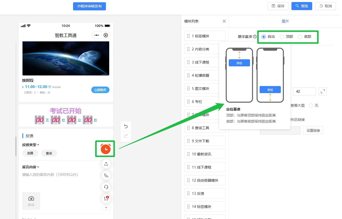This screenshot has height=219, width=342.
Task: Tap the mini program more dots icon
Action: [x=97, y=35]
